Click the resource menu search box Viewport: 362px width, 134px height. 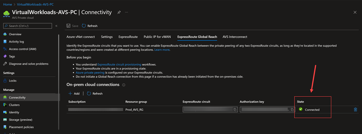tap(27, 26)
